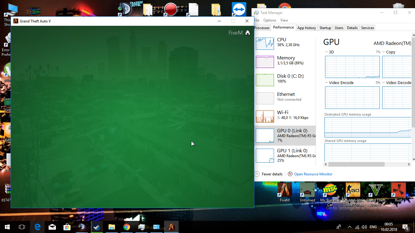Open Steam from the taskbar
415x233 pixels.
pos(97,227)
